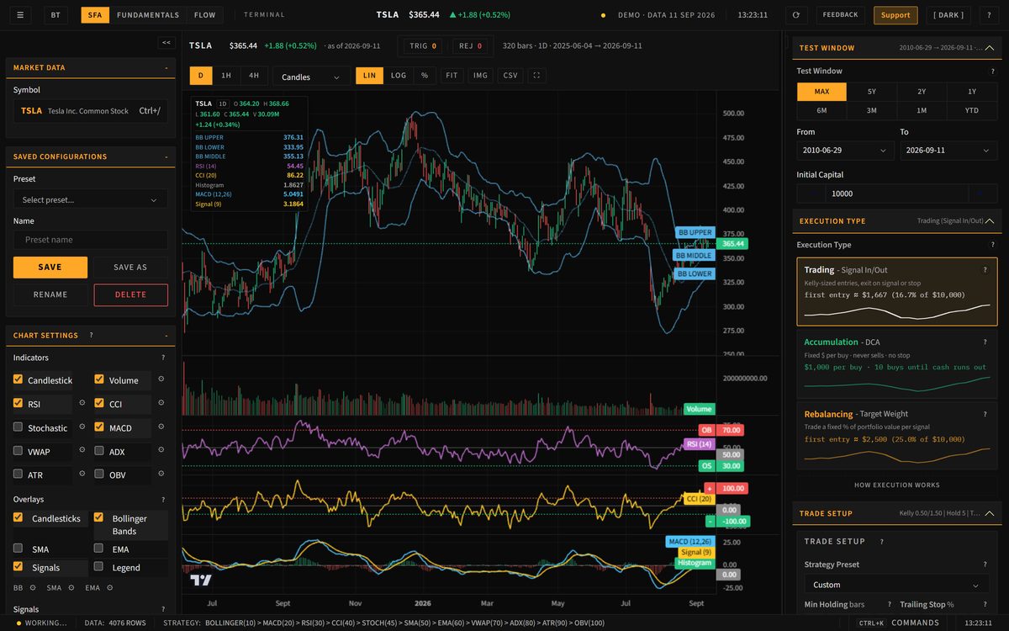Enable the Legend overlay checkbox

point(99,567)
